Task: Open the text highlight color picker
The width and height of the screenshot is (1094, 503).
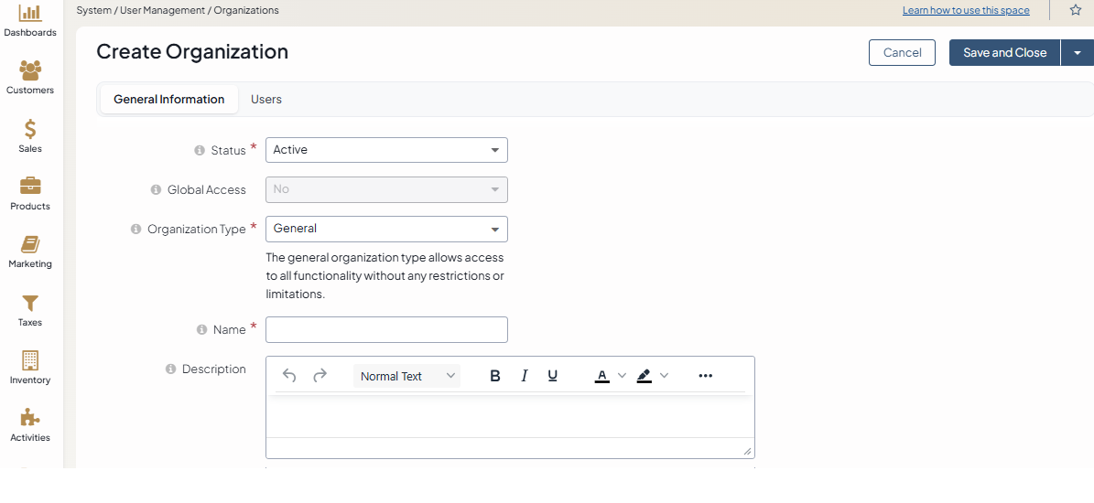Action: [x=653, y=376]
